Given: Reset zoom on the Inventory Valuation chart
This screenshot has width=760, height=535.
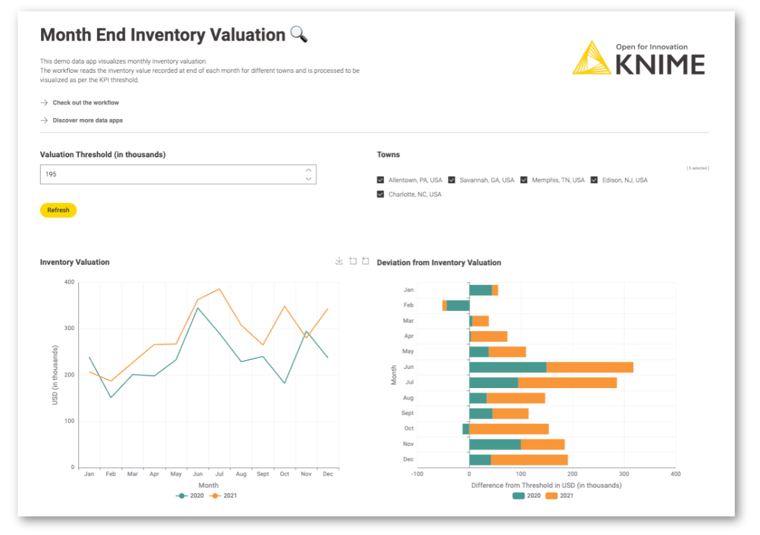Looking at the screenshot, I should (x=365, y=261).
